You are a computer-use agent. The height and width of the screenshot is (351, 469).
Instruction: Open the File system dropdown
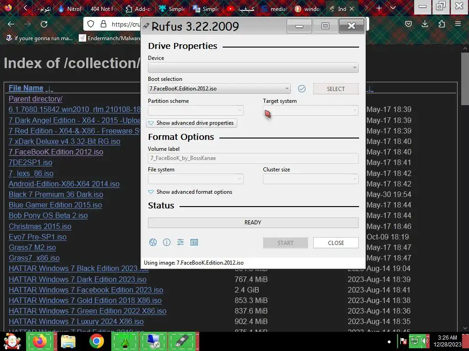point(196,179)
